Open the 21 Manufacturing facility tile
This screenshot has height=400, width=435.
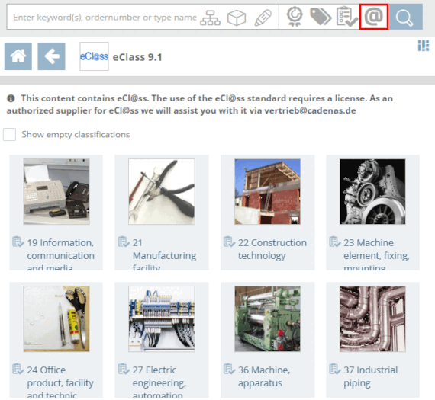pos(162,213)
